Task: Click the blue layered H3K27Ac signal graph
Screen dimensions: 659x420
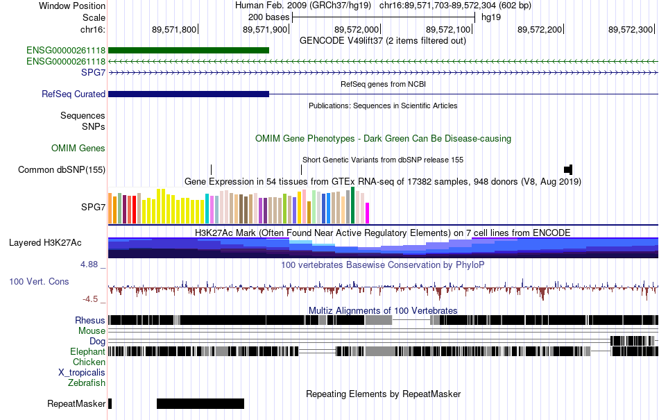Action: click(x=383, y=247)
